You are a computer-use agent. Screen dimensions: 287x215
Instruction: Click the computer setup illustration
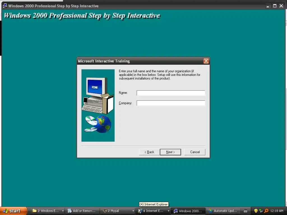click(98, 105)
